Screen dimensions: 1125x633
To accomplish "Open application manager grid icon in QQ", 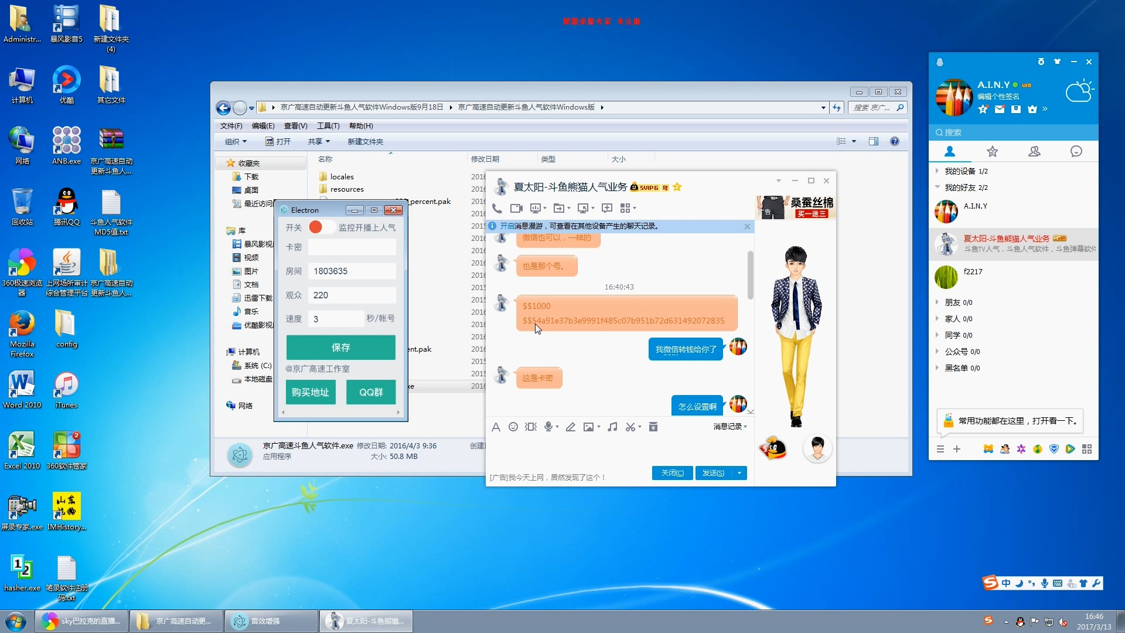I will (1087, 449).
